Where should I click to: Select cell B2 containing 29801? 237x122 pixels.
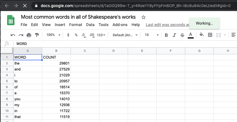pos(56,63)
